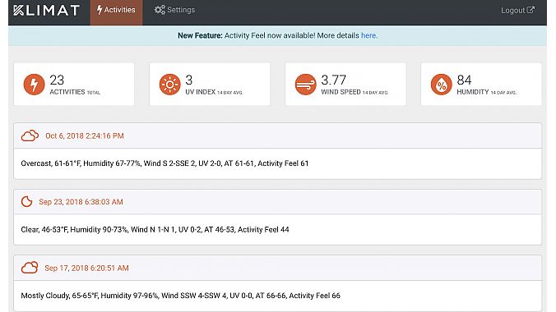
Task: Open the Sep 17, 2018 6:20:51 AM activity
Action: 86,268
